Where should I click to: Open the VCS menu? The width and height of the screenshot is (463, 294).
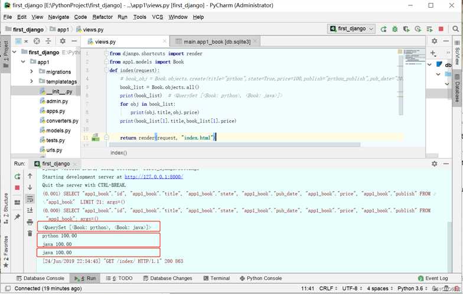[x=157, y=17]
